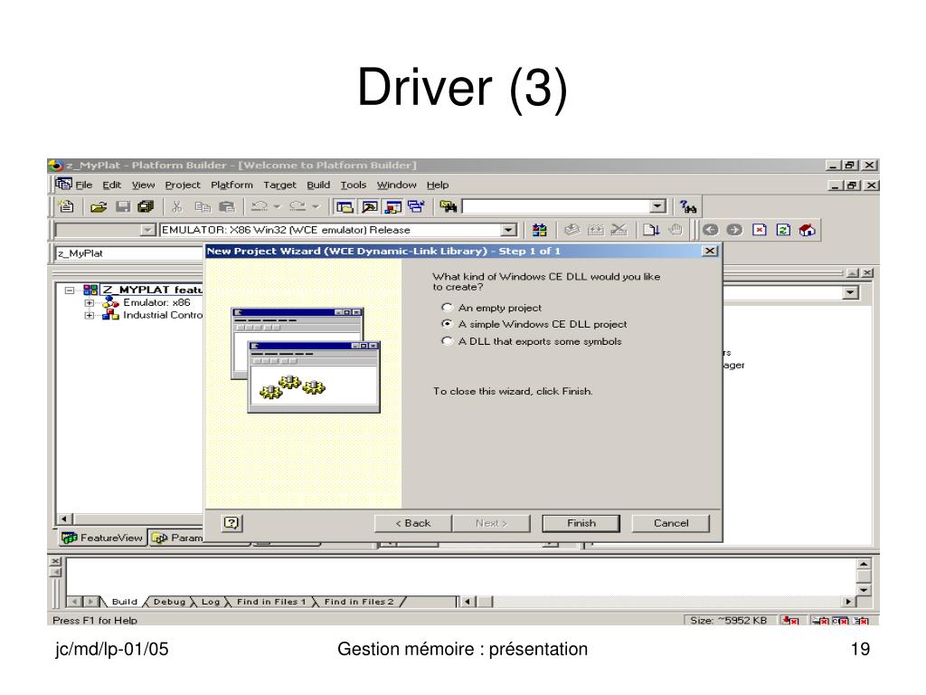Switch to the Log output tab
This screenshot has width=926, height=695.
(x=210, y=602)
